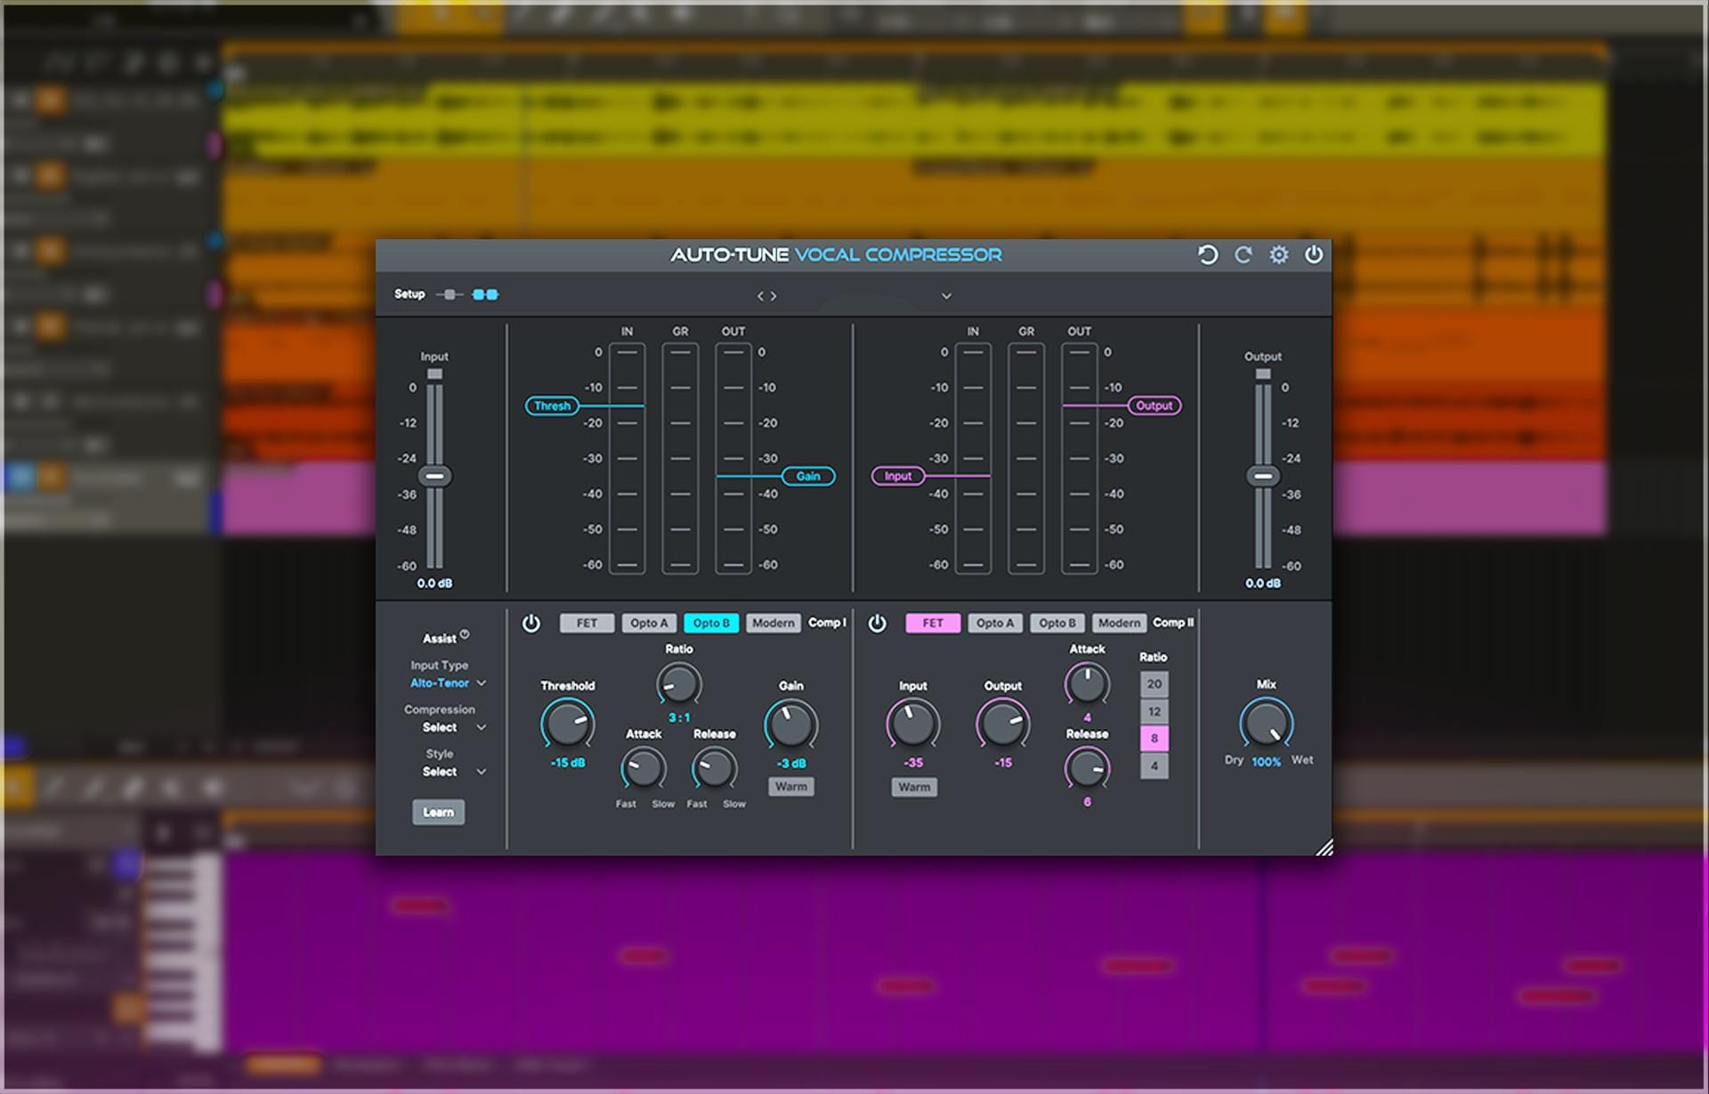Click the Release knob in Comp I
Screen dimensions: 1709x1094
(714, 768)
